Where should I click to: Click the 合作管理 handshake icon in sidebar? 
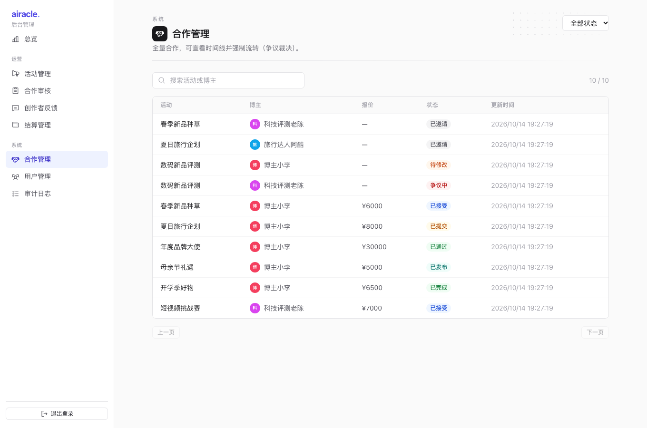[15, 159]
